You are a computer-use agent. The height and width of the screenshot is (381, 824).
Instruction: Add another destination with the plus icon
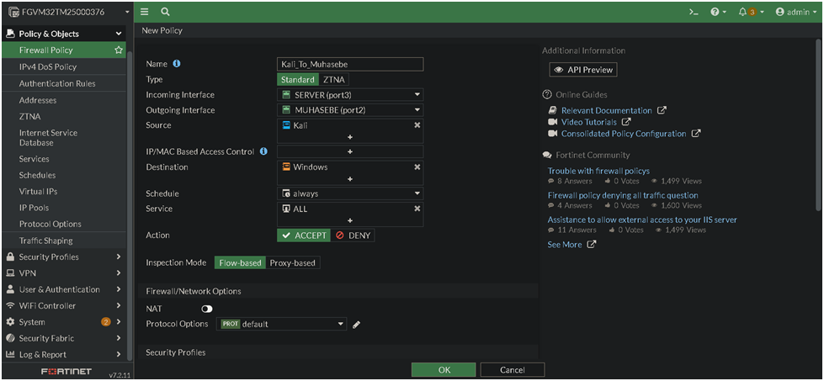click(350, 179)
